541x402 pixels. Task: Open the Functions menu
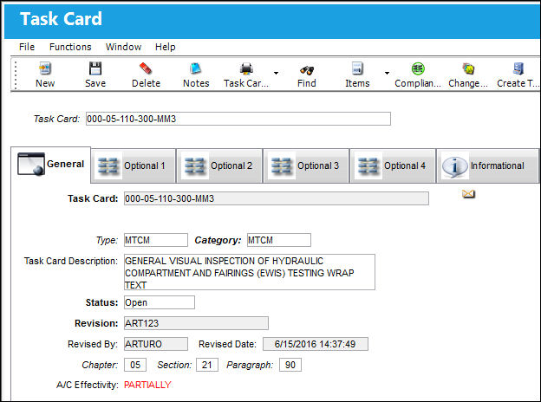click(x=70, y=47)
